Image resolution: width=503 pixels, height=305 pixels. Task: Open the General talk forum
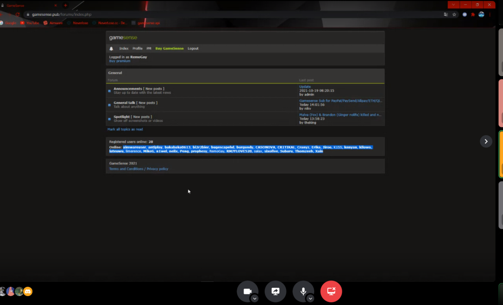pyautogui.click(x=124, y=103)
